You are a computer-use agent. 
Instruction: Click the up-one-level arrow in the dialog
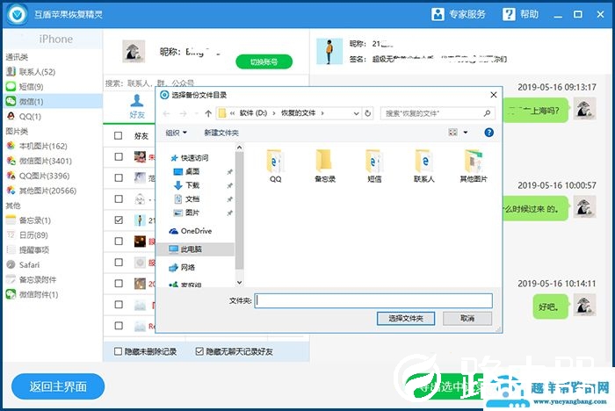point(208,114)
